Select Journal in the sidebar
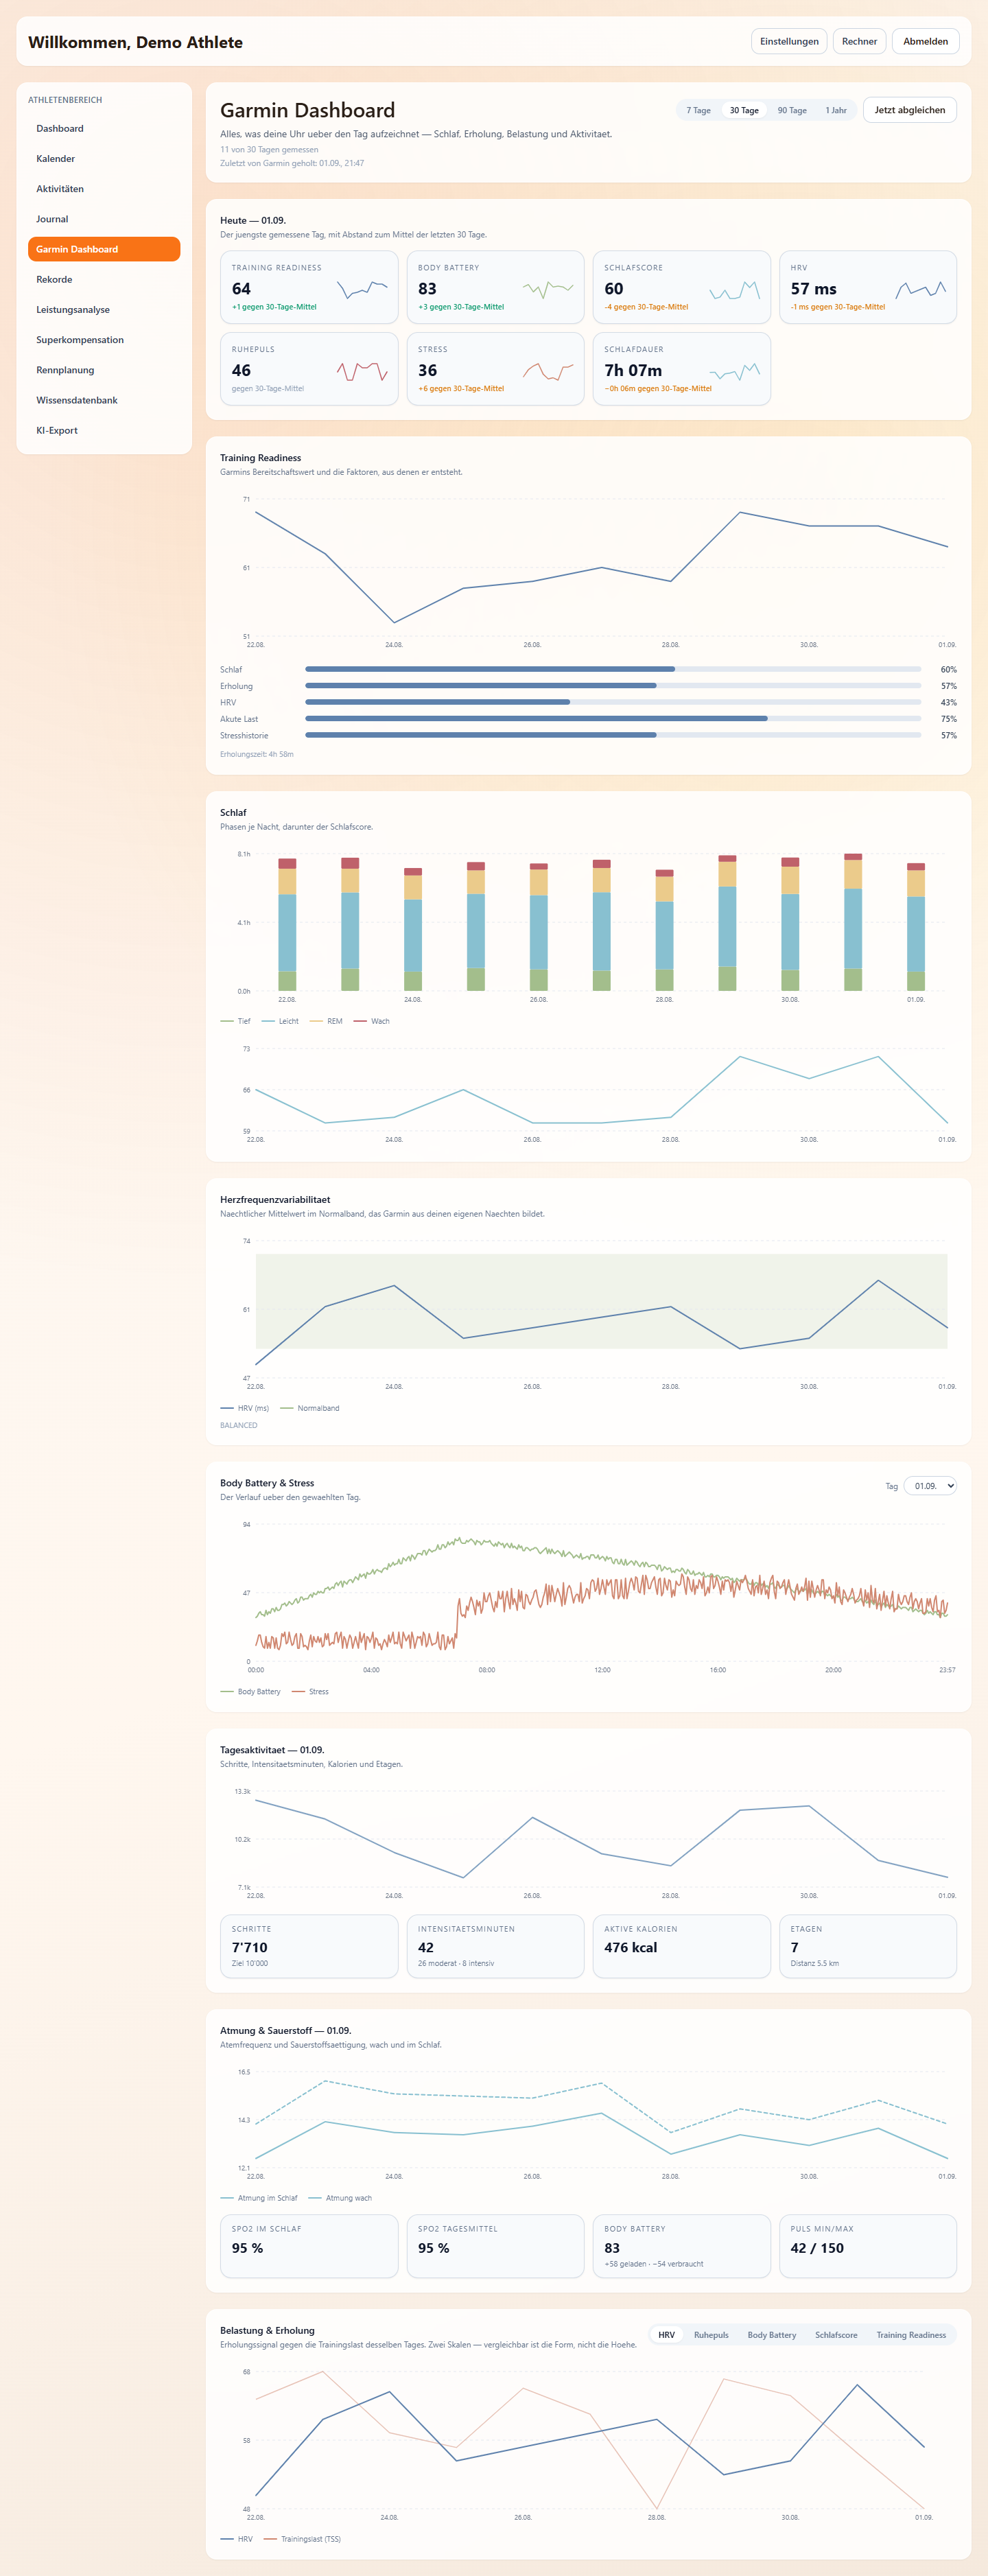Screen dimensions: 988x2576 tap(104, 219)
